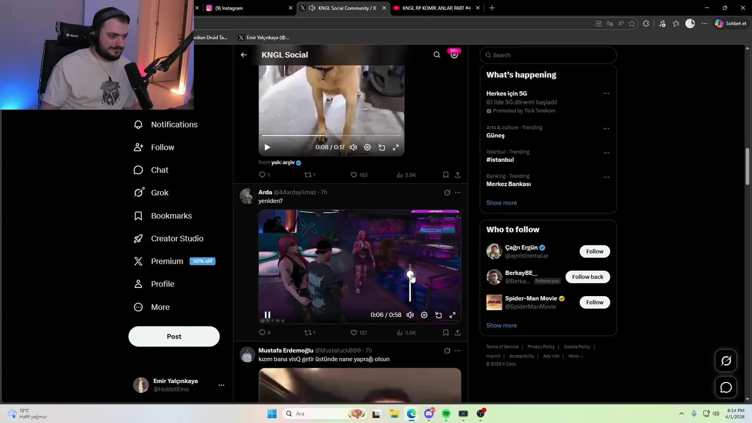Viewport: 752px width, 423px height.
Task: Follow back BerkayBE_
Action: pyautogui.click(x=587, y=277)
